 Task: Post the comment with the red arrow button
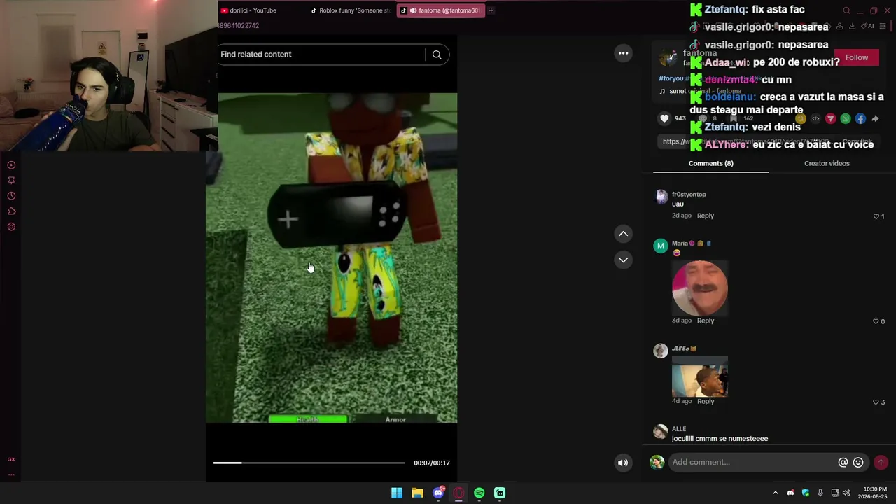pos(881,463)
